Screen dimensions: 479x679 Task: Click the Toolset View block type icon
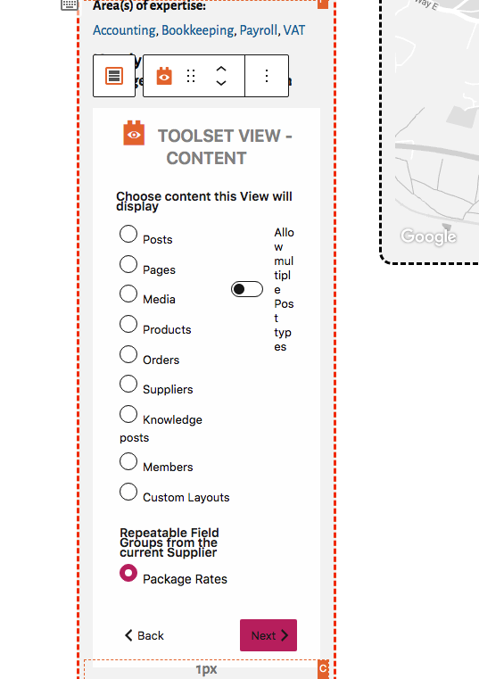coord(164,76)
